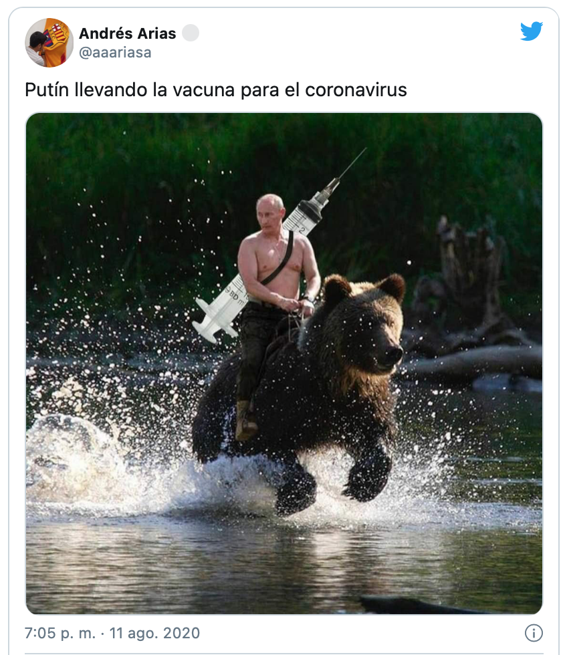The width and height of the screenshot is (563, 655).
Task: Select the tweet text about la vacuna
Action: (x=216, y=90)
